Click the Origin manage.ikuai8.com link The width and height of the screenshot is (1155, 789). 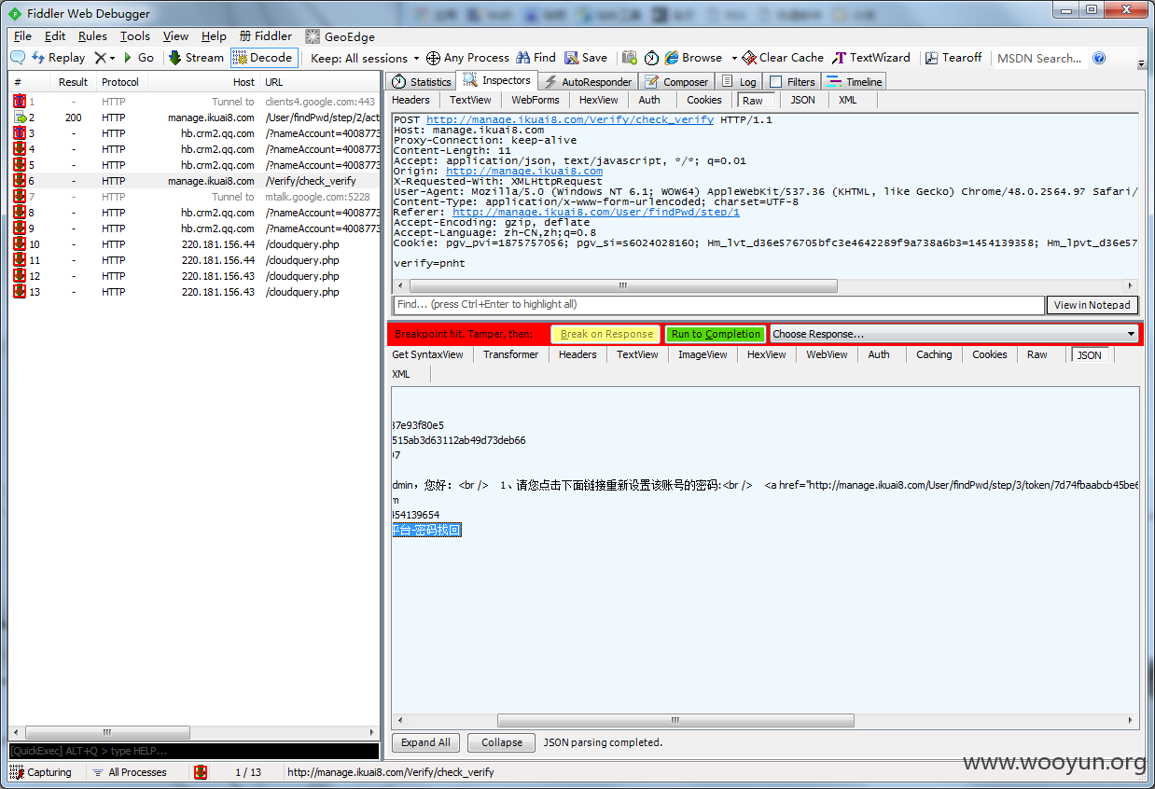(524, 171)
